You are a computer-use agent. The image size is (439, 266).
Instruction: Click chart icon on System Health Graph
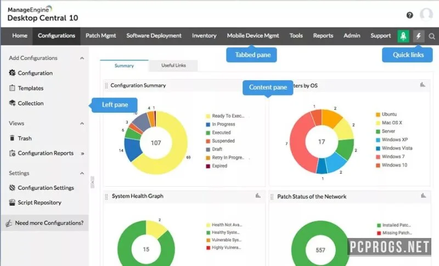click(258, 196)
